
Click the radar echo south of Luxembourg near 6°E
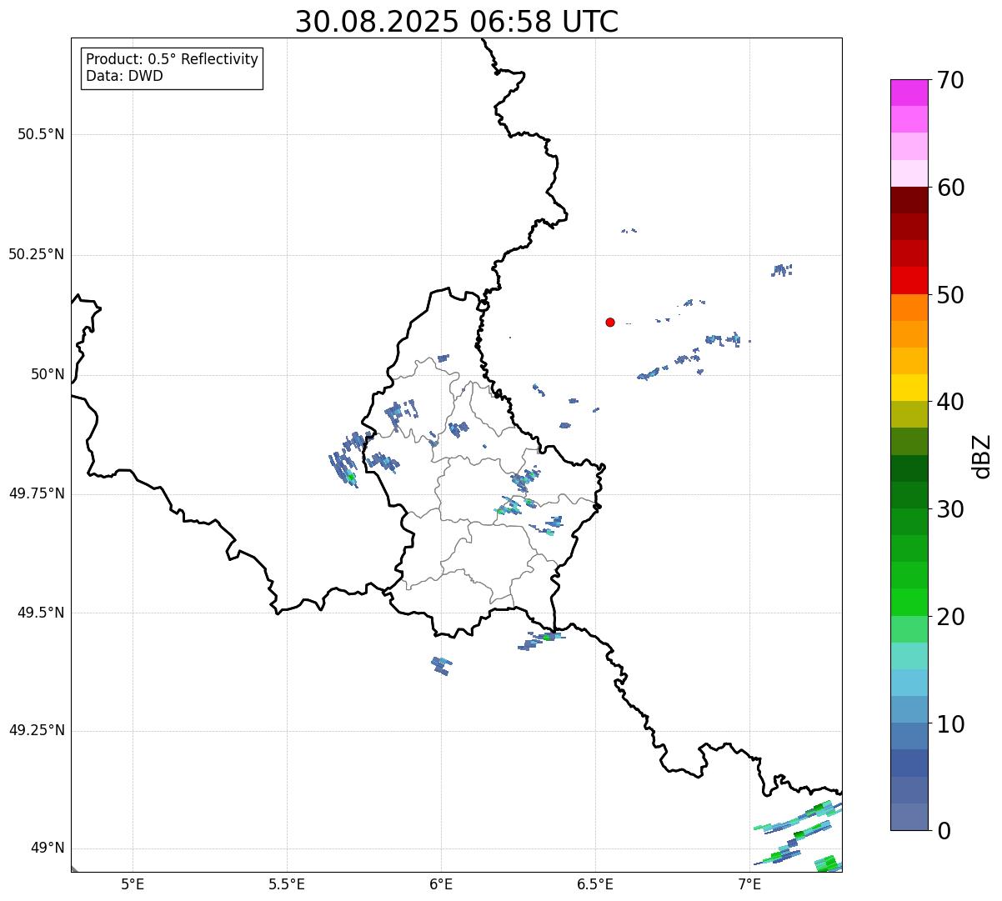tap(442, 665)
